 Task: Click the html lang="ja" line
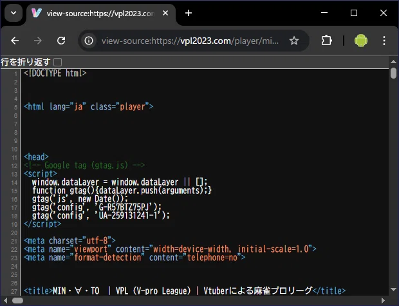[x=89, y=106]
